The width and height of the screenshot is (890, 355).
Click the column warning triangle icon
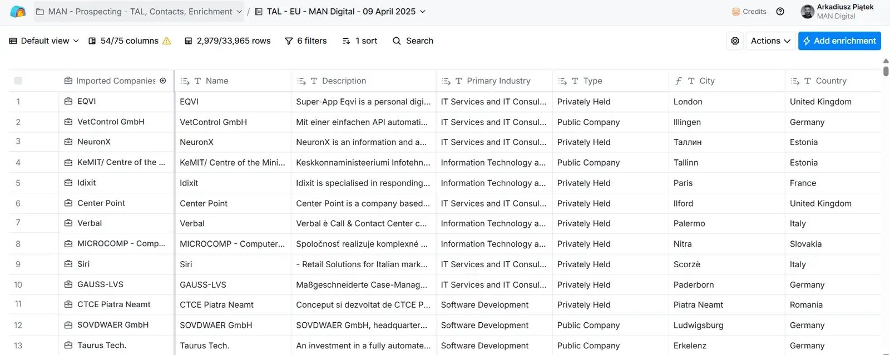[166, 41]
